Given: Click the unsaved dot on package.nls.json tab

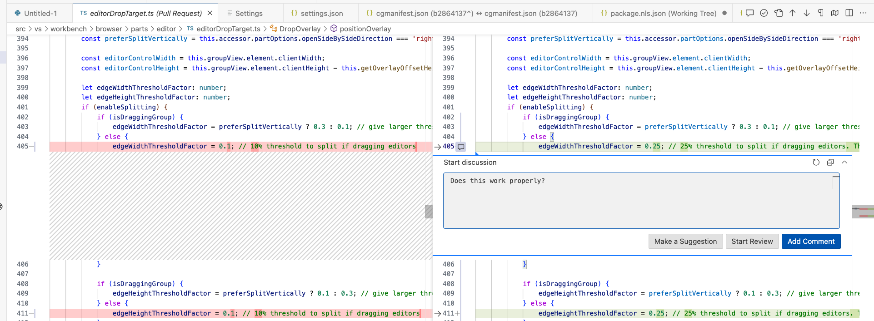Looking at the screenshot, I should (x=724, y=13).
